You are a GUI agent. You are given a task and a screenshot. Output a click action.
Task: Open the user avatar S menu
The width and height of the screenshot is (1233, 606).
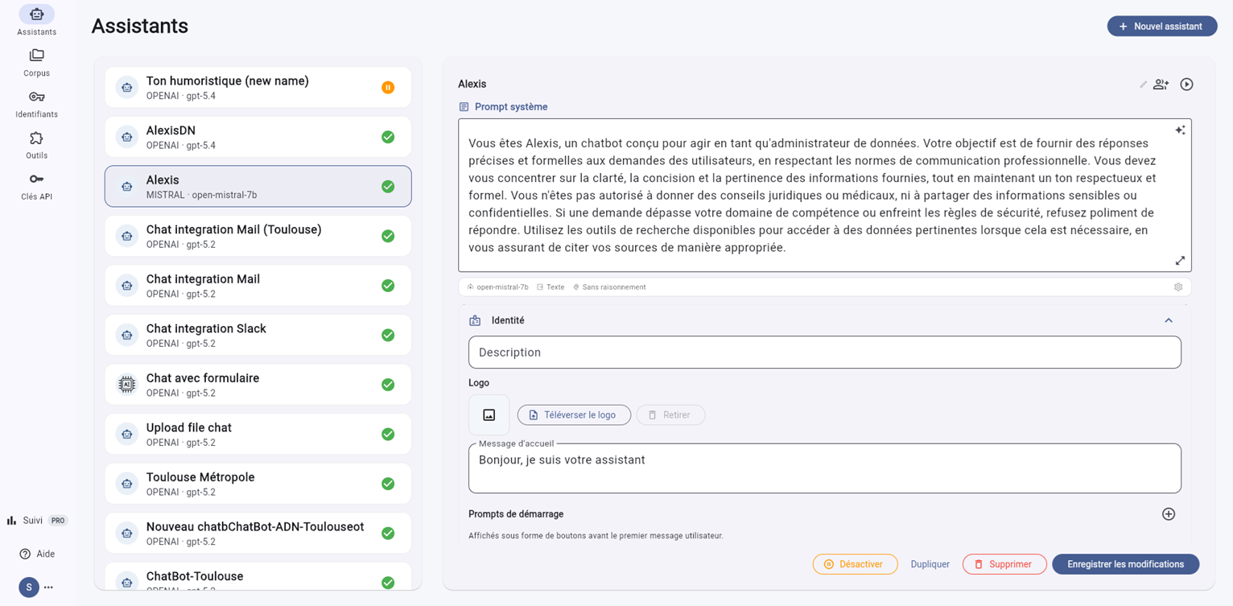pos(29,587)
